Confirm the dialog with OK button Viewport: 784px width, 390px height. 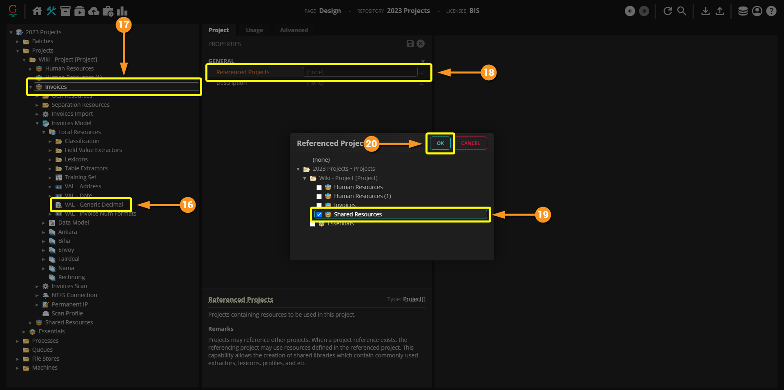tap(440, 143)
